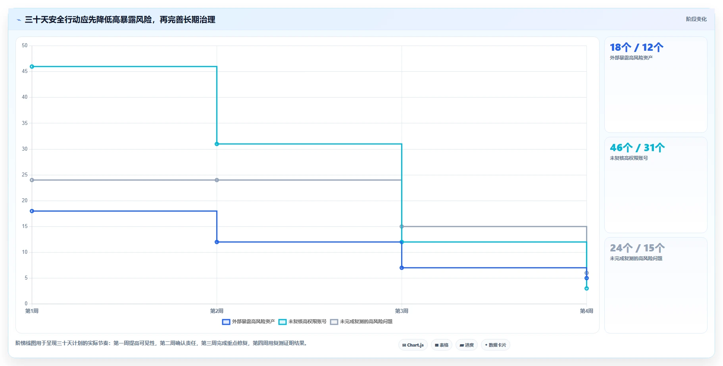Image resolution: width=723 pixels, height=366 pixels.
Task: Click the 数据卡片 tag
Action: click(x=495, y=345)
